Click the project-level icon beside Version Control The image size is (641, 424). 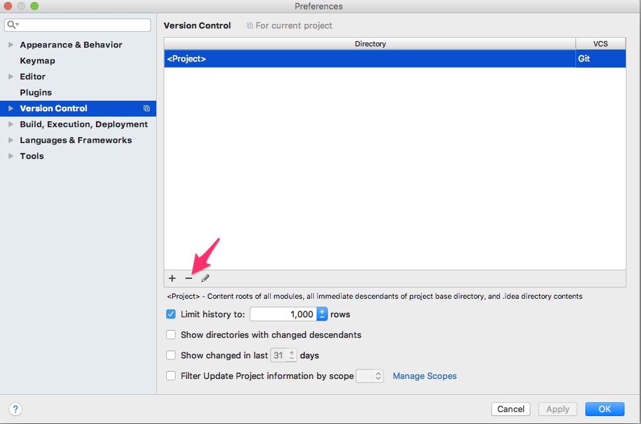pyautogui.click(x=146, y=109)
